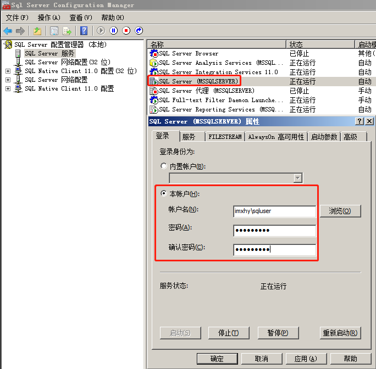Viewport: 376px width, 369px height.
Task: Click the Forward arrow toolbar icon
Action: 20,31
